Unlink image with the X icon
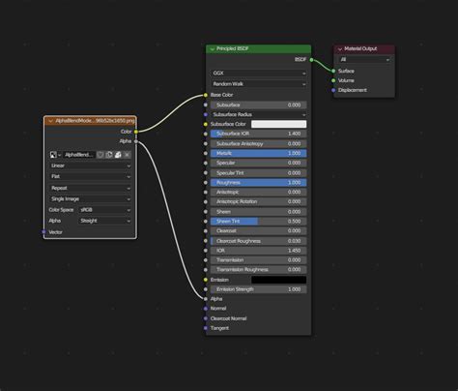Image resolution: width=458 pixels, height=391 pixels. [x=128, y=155]
